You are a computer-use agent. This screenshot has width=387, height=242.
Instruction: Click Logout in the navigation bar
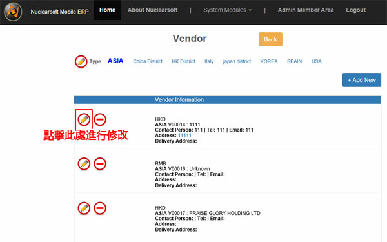pos(355,10)
